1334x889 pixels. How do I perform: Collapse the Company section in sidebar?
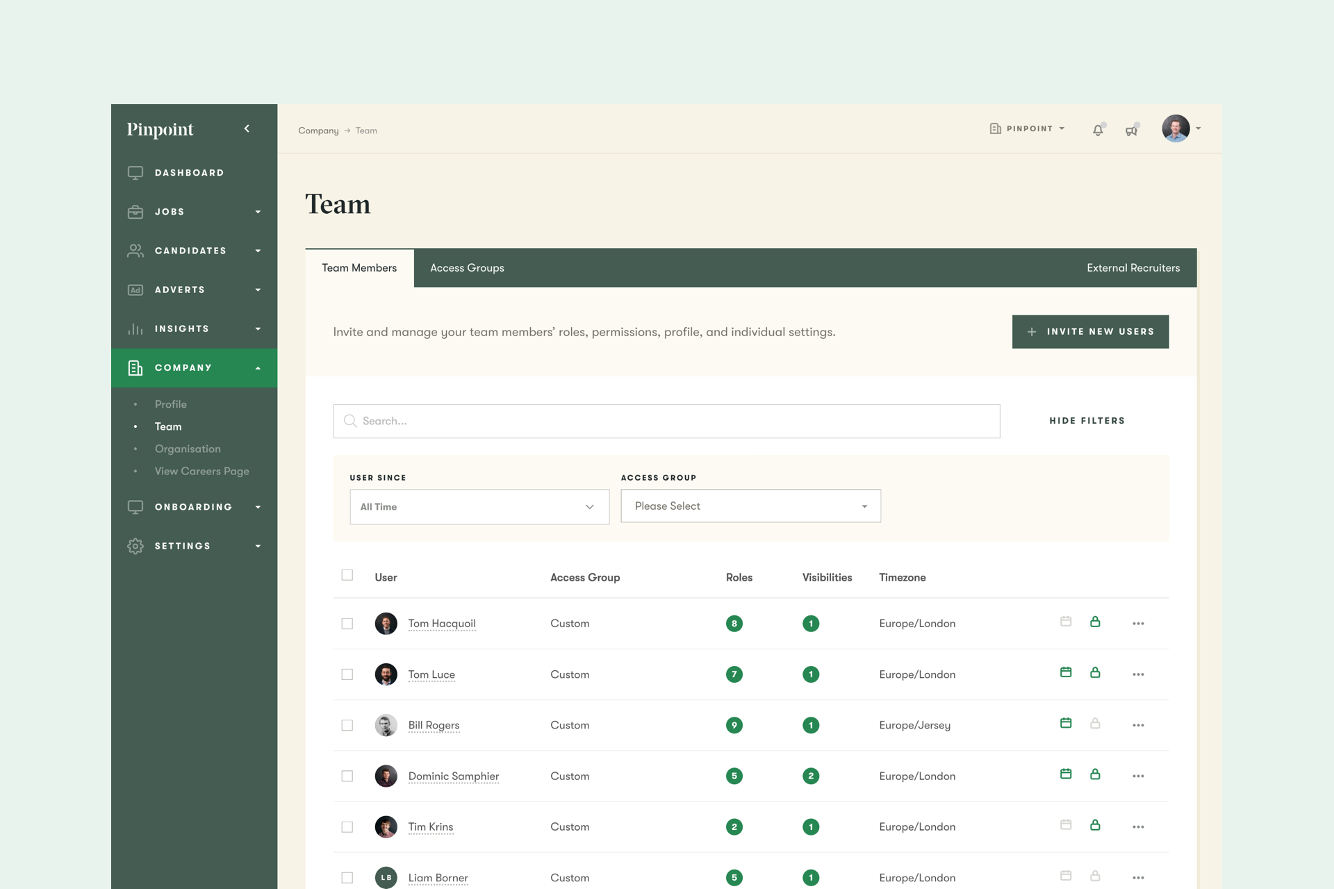click(257, 367)
